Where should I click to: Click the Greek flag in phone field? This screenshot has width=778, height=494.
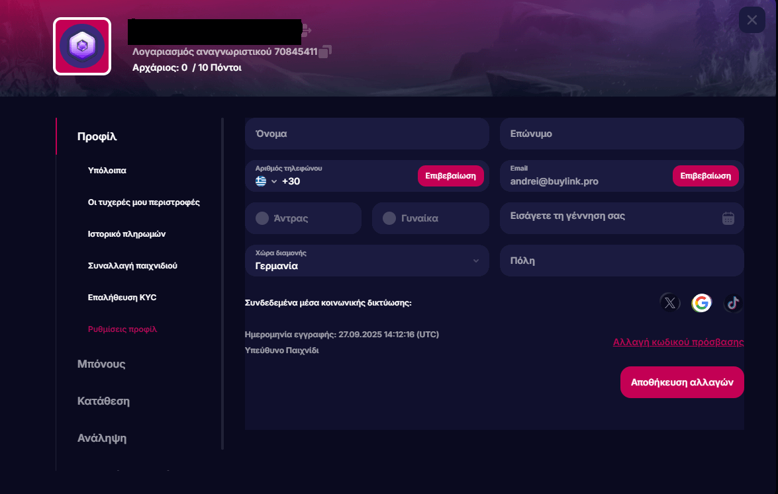tap(261, 181)
